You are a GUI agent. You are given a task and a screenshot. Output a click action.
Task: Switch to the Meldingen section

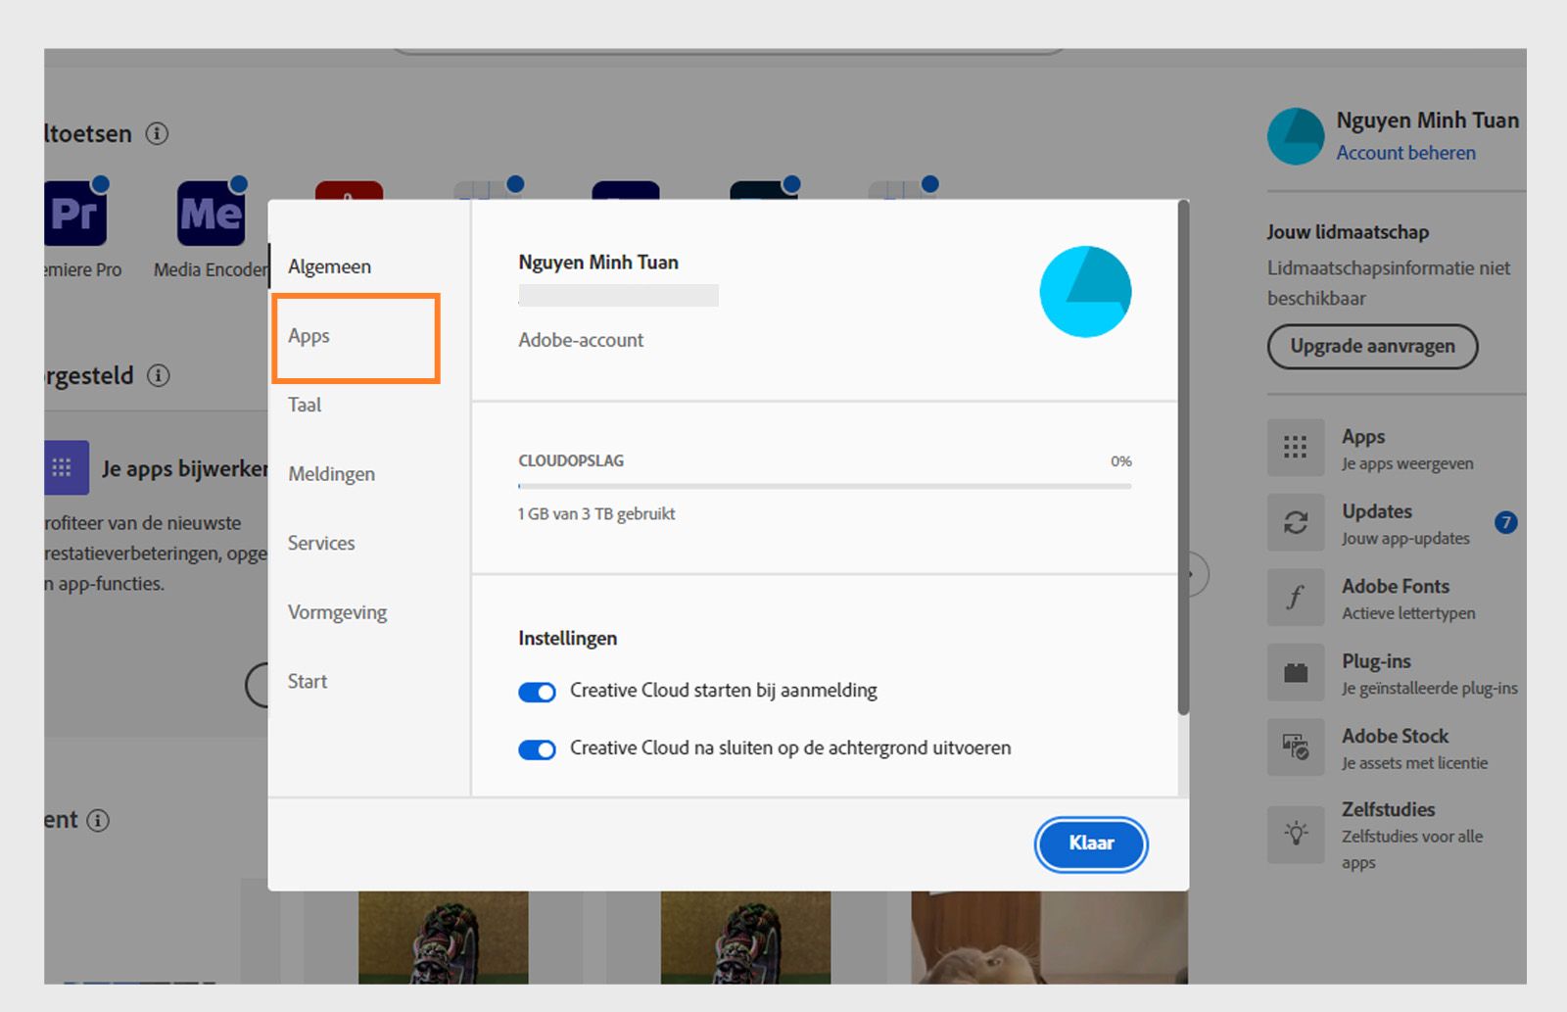(331, 474)
